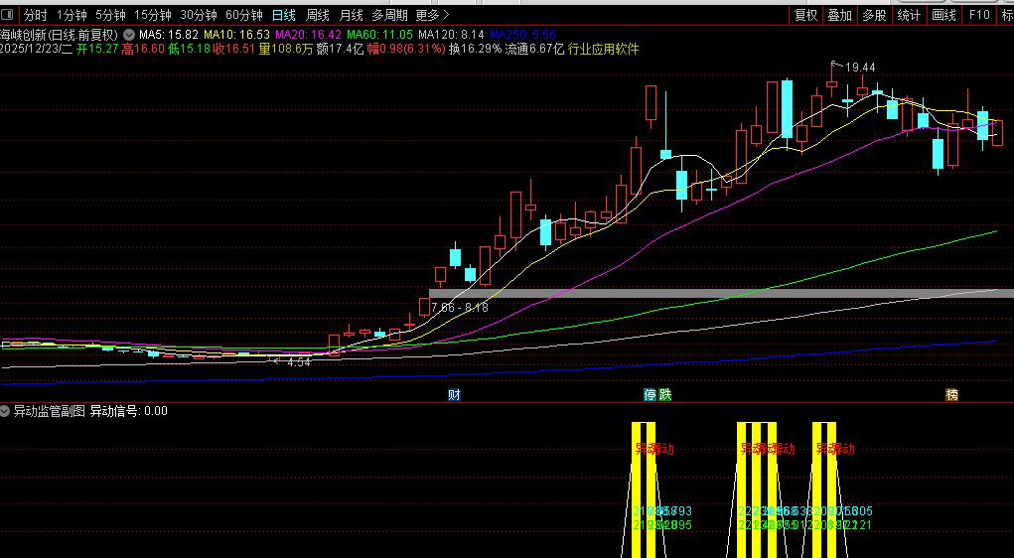Click the gray 7.66 - 8.18 gap band
This screenshot has width=1014, height=558.
tap(715, 293)
